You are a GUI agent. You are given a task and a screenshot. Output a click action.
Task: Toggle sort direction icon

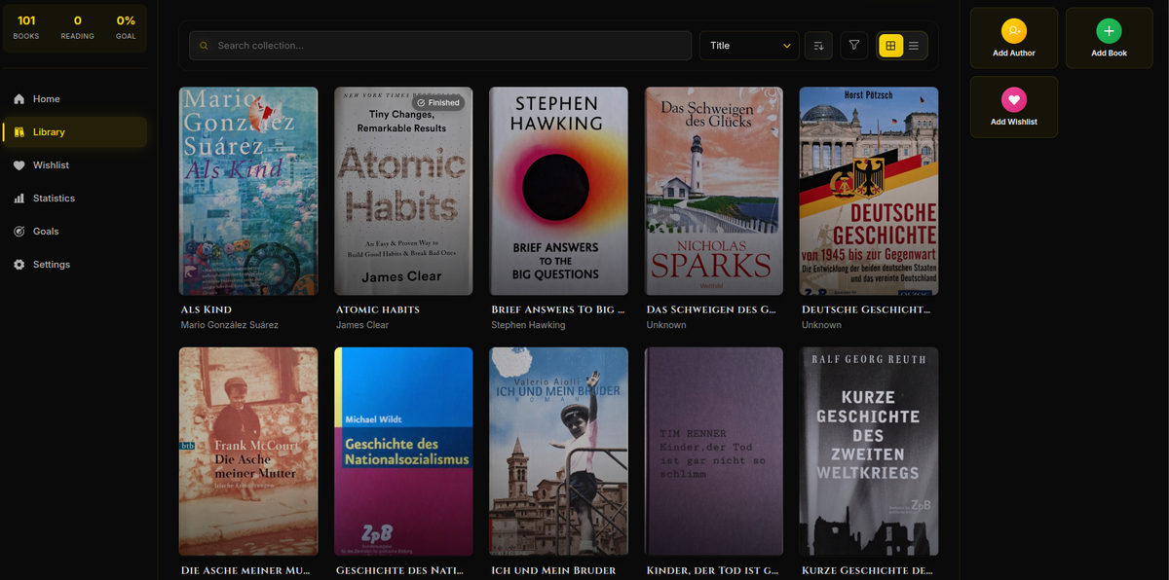pos(818,46)
